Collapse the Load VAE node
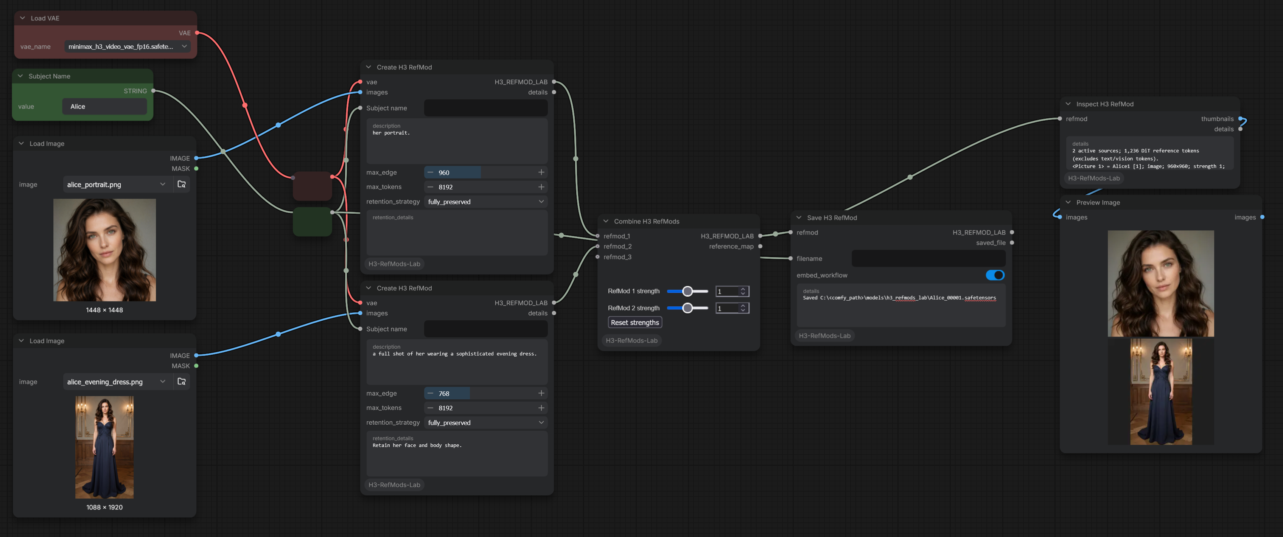The width and height of the screenshot is (1283, 537). click(22, 18)
